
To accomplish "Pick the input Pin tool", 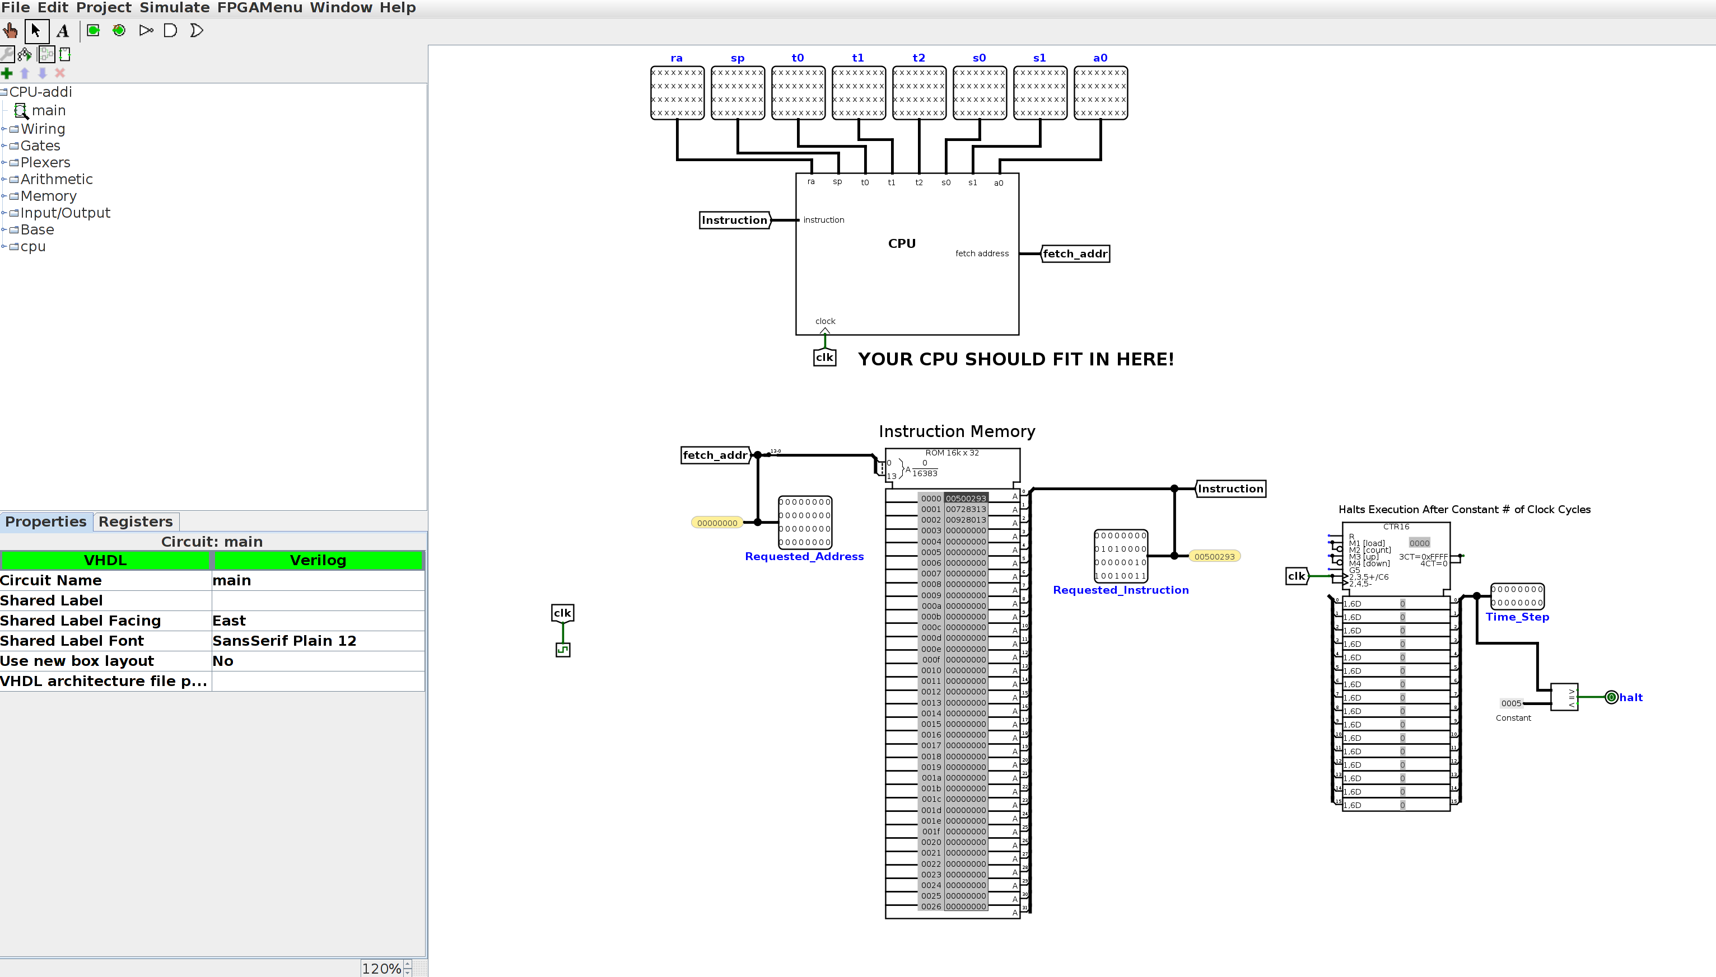I will (94, 31).
